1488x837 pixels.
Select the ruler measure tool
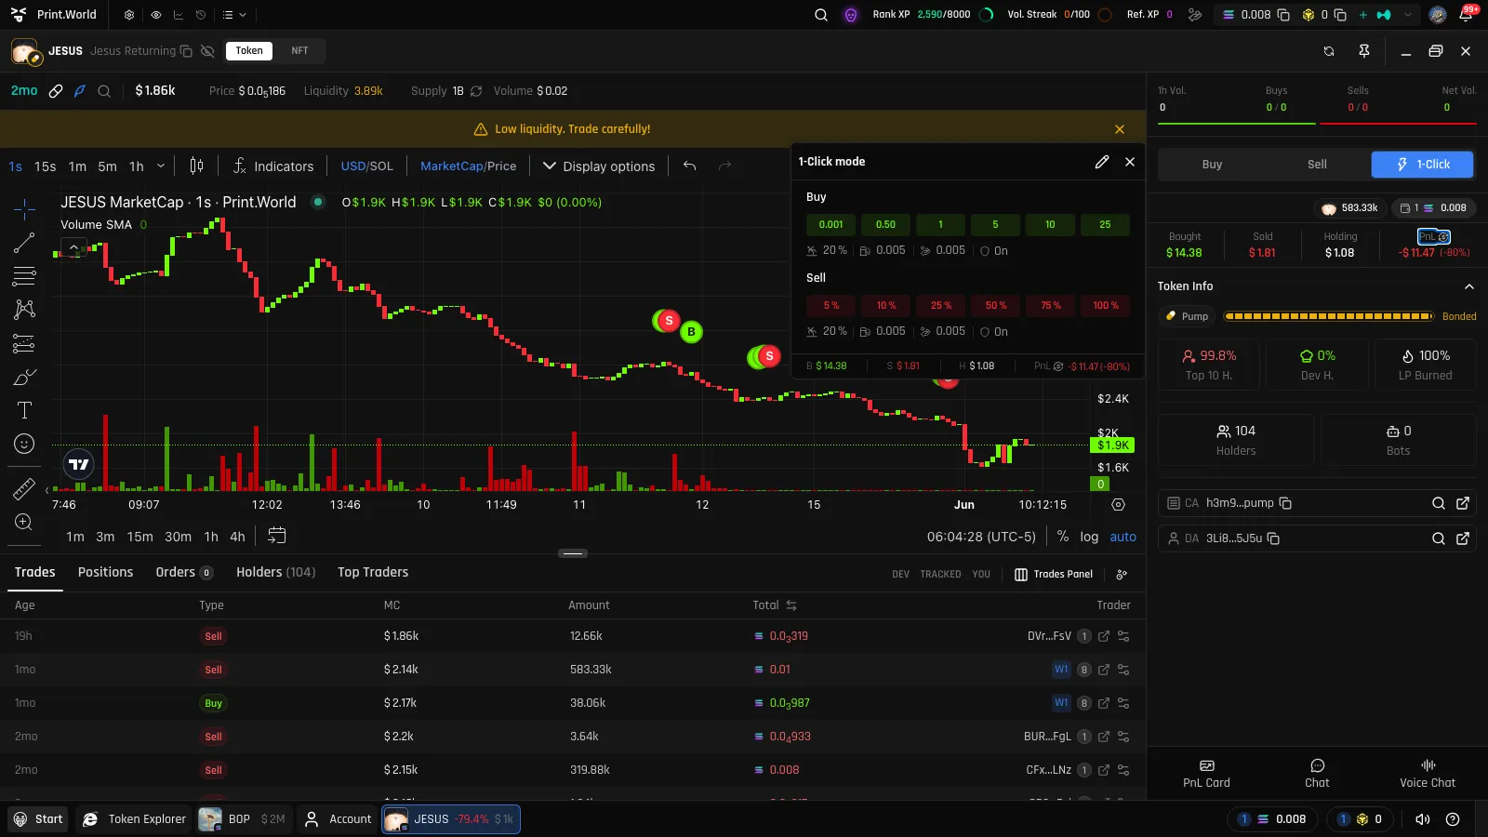coord(24,488)
